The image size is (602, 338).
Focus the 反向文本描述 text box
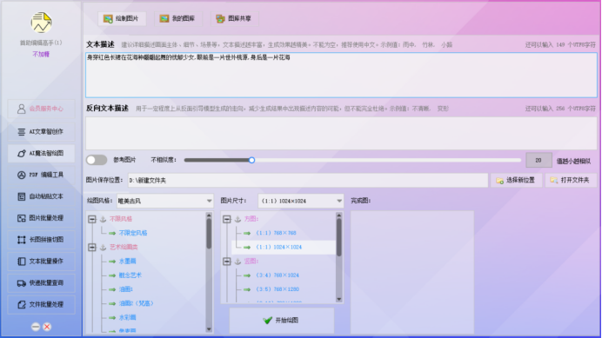click(341, 133)
